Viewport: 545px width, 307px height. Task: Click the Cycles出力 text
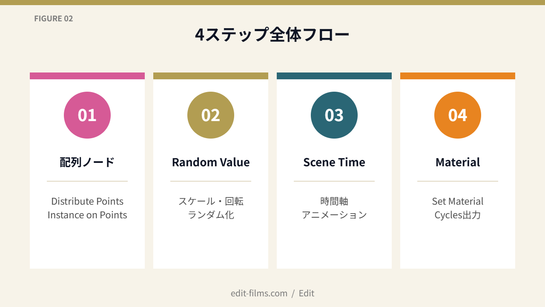click(x=458, y=215)
